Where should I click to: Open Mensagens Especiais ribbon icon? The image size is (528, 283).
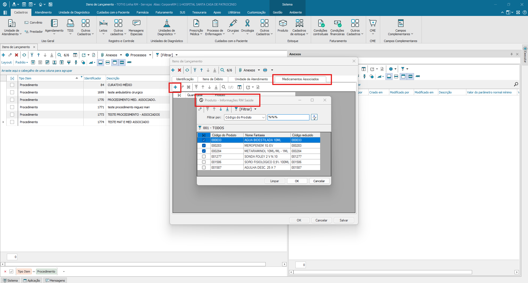[x=136, y=27]
